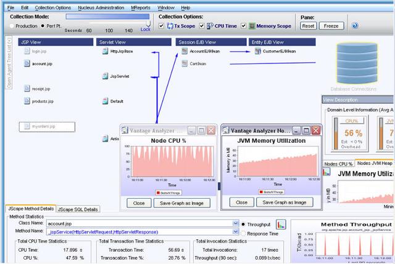
Task: Select the products.jsp page icon
Action: click(x=27, y=101)
